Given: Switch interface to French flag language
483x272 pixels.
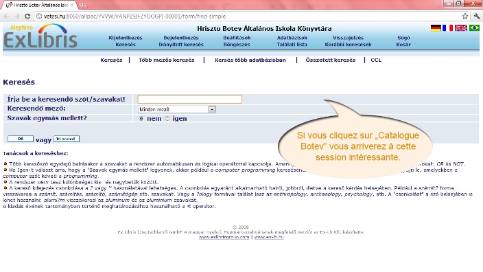Looking at the screenshot, I should 447,27.
